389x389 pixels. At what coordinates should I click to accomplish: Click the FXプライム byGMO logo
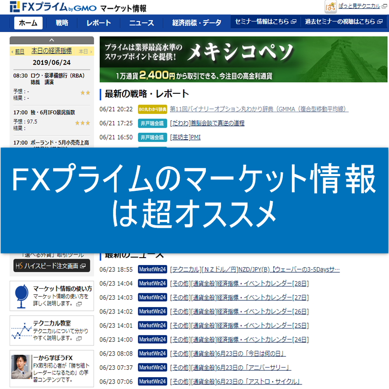(53, 7)
